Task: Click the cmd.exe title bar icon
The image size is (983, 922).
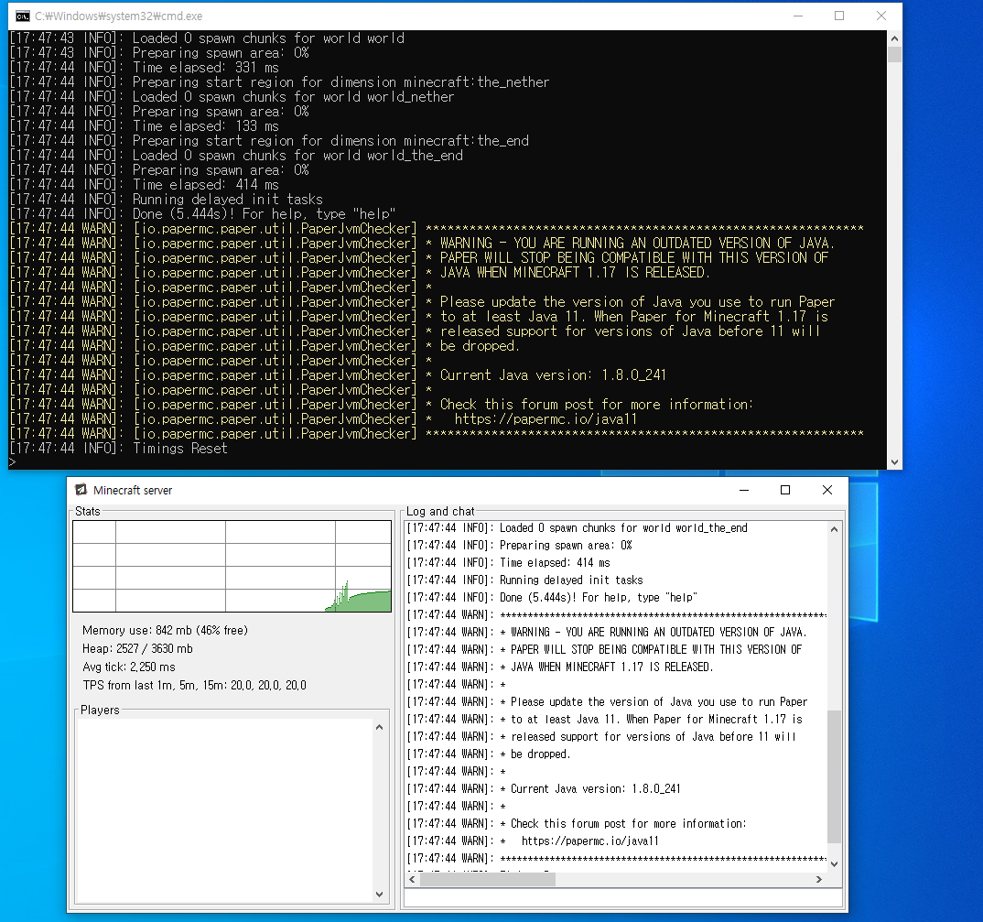Action: 23,16
